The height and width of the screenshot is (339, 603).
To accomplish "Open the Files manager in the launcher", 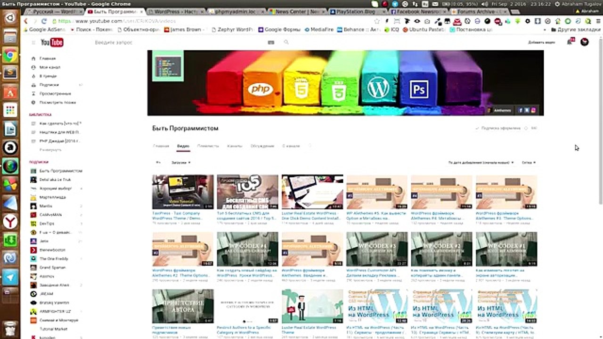I will pos(10,37).
